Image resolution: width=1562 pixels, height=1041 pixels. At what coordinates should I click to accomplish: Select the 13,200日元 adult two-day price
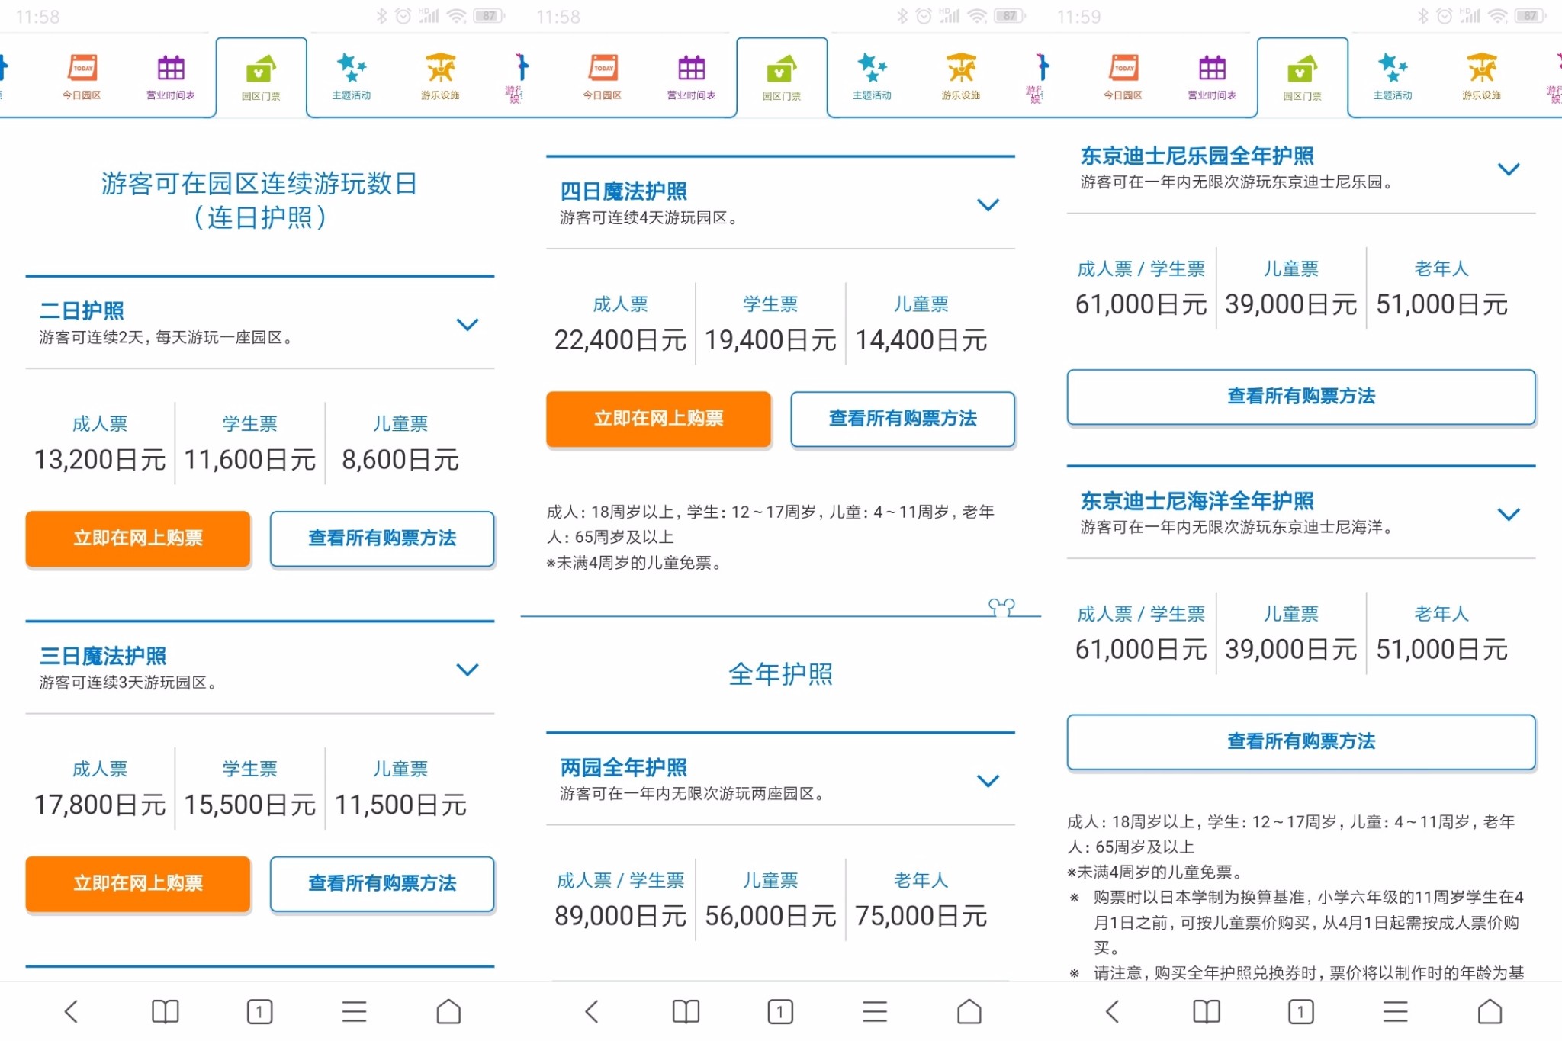point(100,460)
